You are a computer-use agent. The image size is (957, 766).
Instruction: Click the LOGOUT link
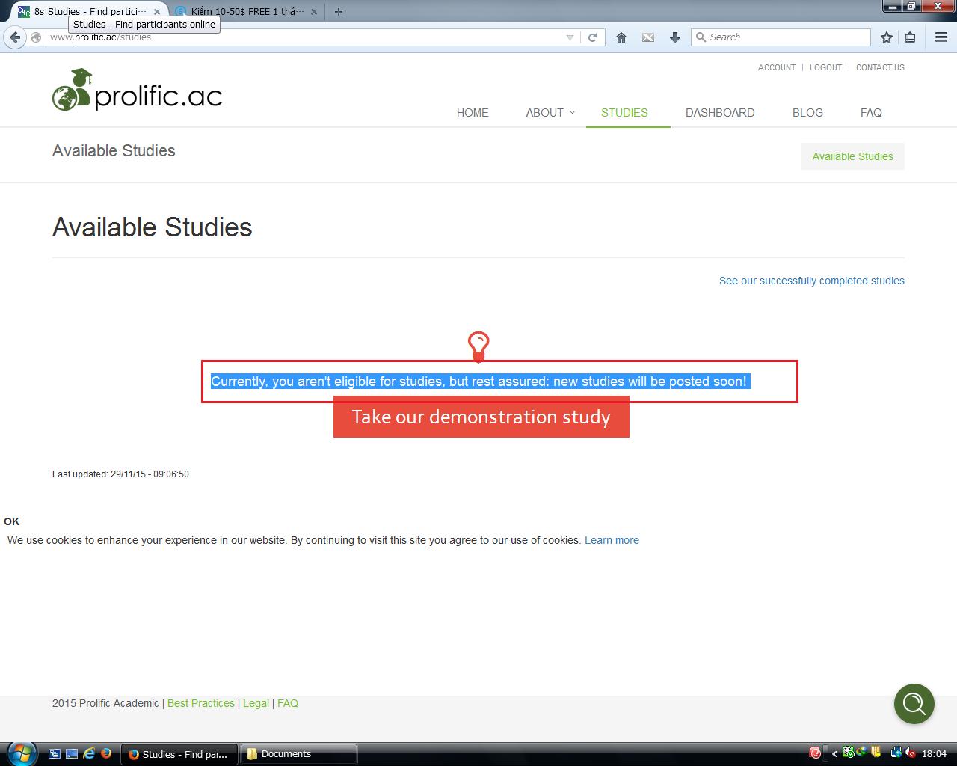click(x=825, y=67)
